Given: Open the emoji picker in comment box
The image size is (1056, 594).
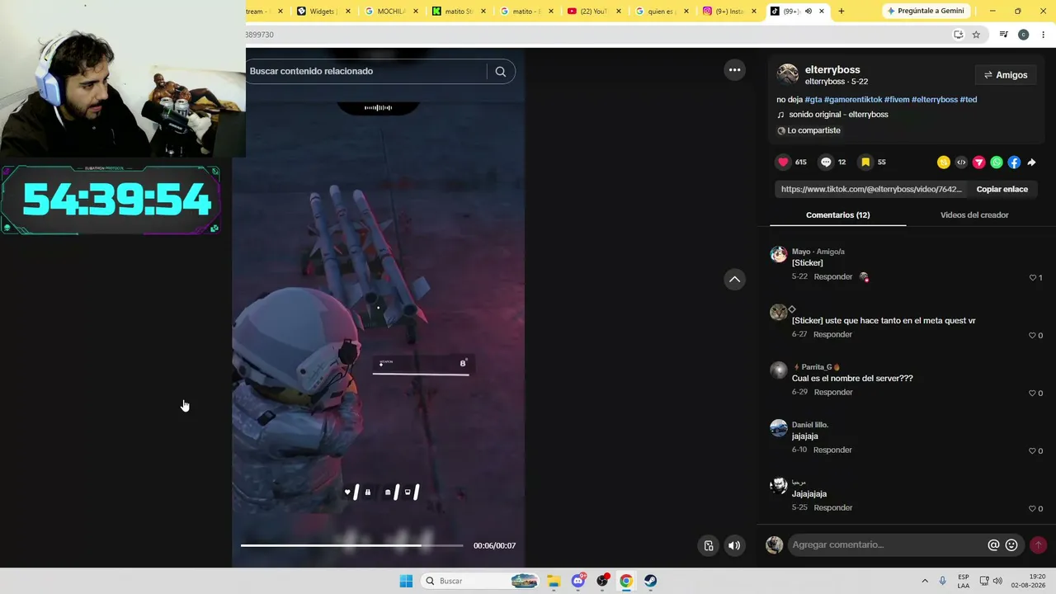Looking at the screenshot, I should tap(1011, 545).
